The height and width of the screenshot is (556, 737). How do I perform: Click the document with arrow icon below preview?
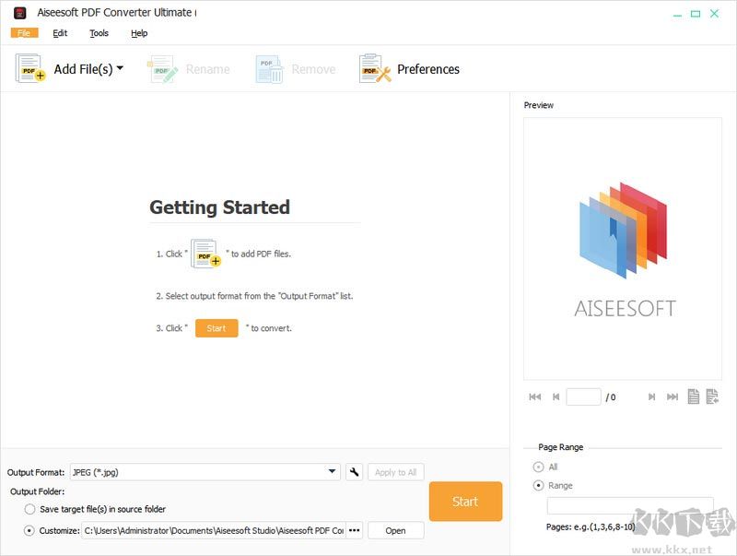pos(712,396)
